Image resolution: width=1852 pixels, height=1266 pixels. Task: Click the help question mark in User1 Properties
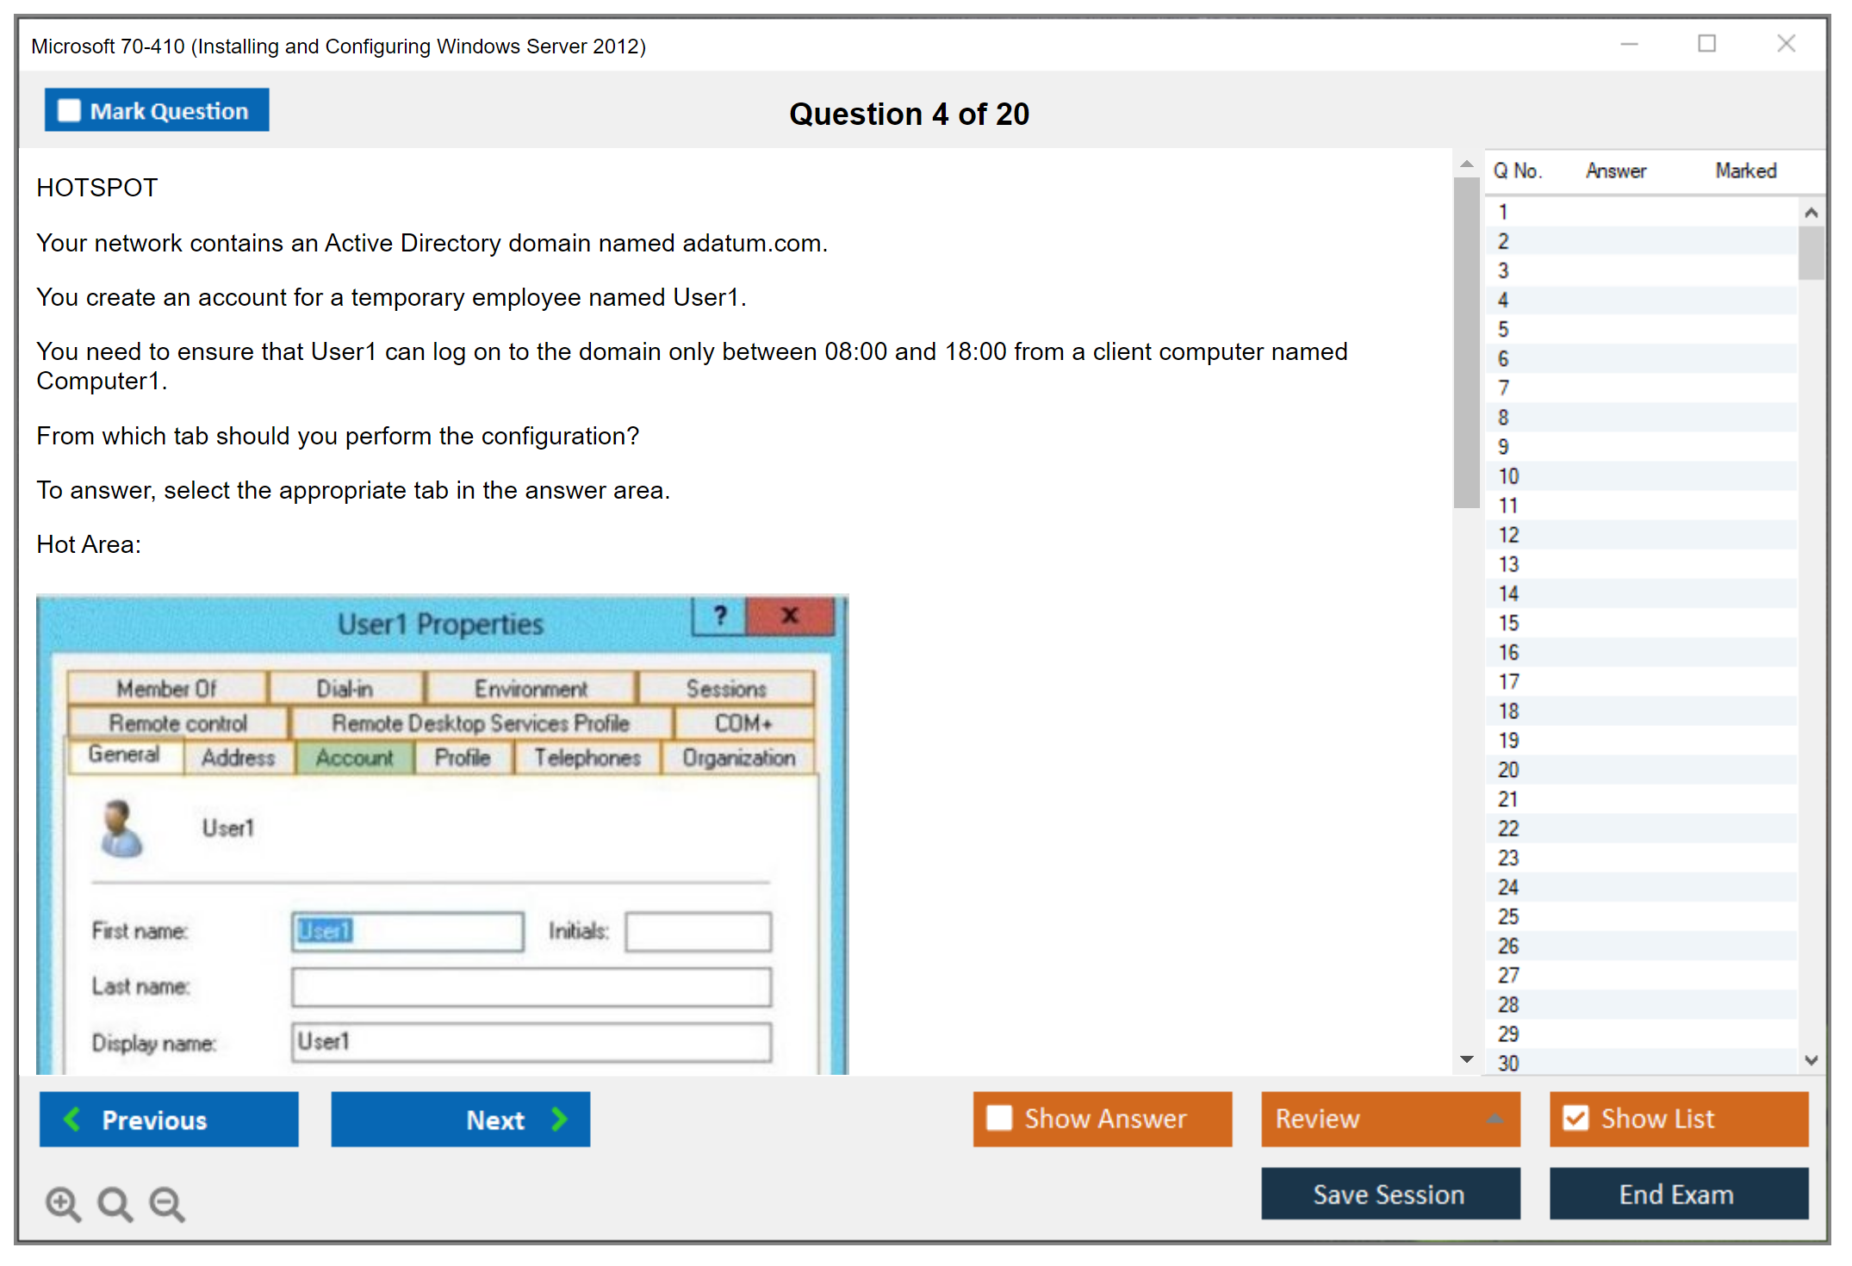(x=720, y=616)
